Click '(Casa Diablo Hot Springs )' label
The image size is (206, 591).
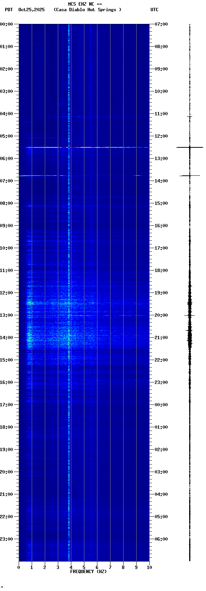[87, 10]
